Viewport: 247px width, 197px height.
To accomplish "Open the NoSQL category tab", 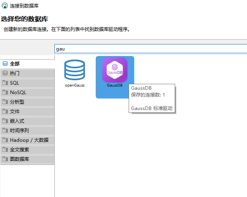I will (x=27, y=93).
